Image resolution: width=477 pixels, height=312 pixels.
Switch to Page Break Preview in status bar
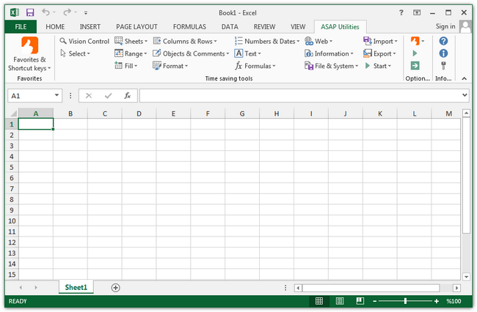[x=359, y=301]
